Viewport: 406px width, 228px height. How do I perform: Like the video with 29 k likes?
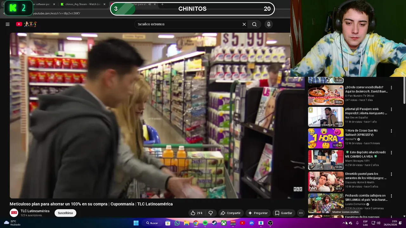point(197,213)
